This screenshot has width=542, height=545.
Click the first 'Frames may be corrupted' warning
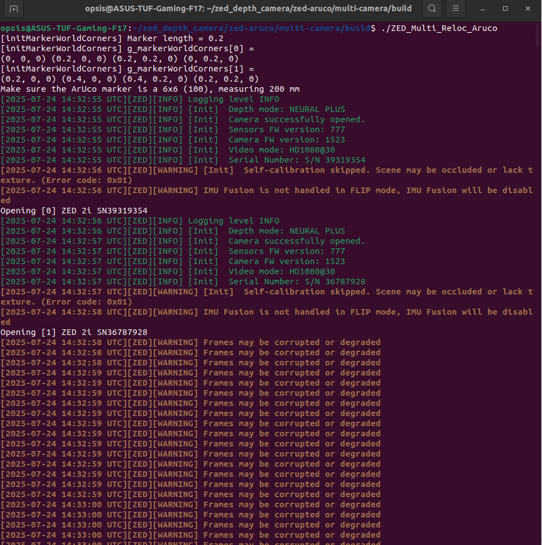click(x=190, y=342)
